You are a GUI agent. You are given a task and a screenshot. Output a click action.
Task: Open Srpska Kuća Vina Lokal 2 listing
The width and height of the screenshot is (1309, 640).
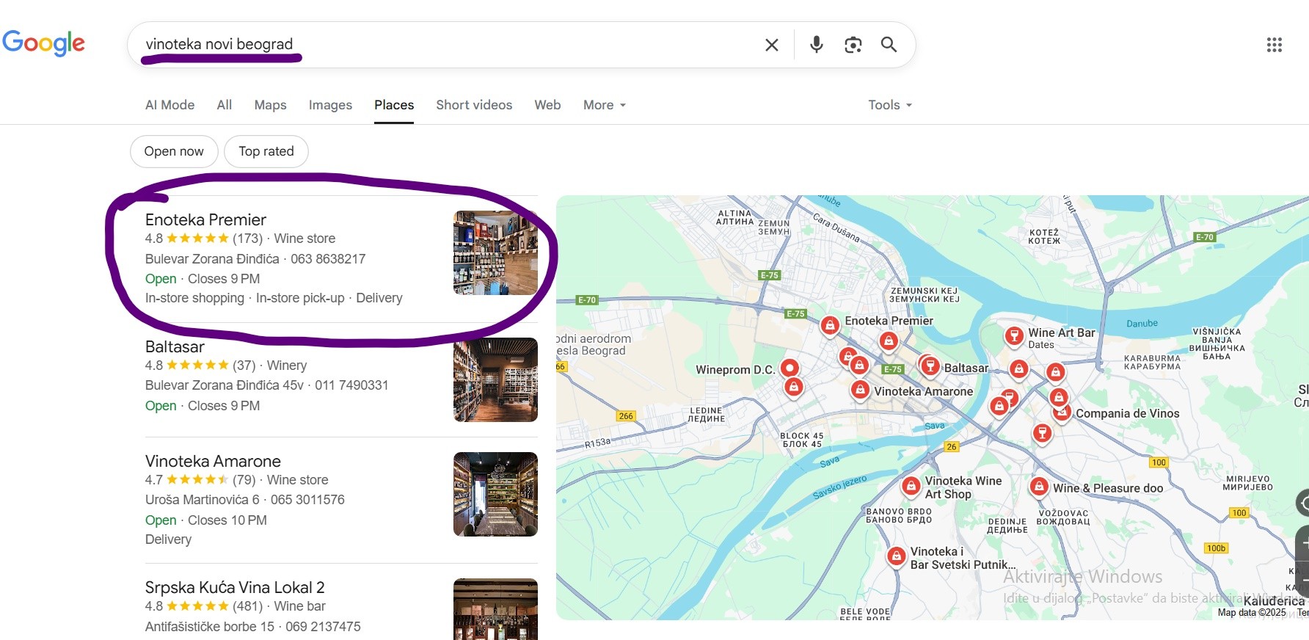(235, 587)
